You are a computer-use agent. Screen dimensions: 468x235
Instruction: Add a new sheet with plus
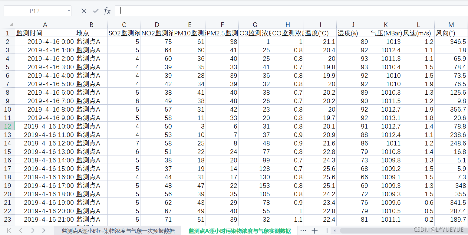click(x=315, y=231)
